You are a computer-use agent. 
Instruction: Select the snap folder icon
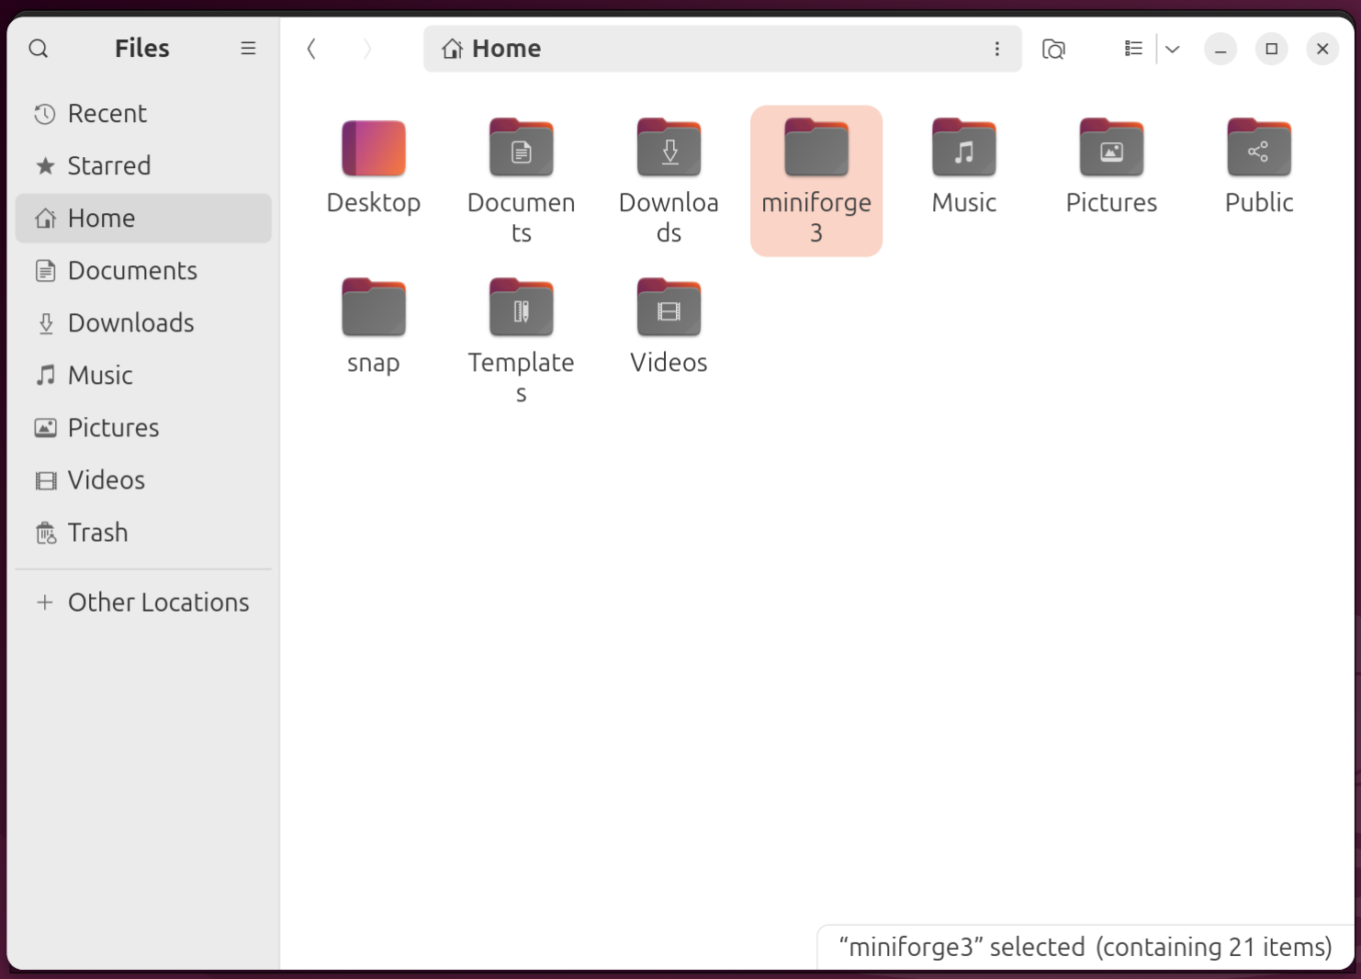click(374, 308)
